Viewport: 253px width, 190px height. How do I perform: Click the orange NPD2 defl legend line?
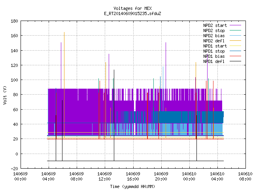pyautogui.click(x=235, y=40)
